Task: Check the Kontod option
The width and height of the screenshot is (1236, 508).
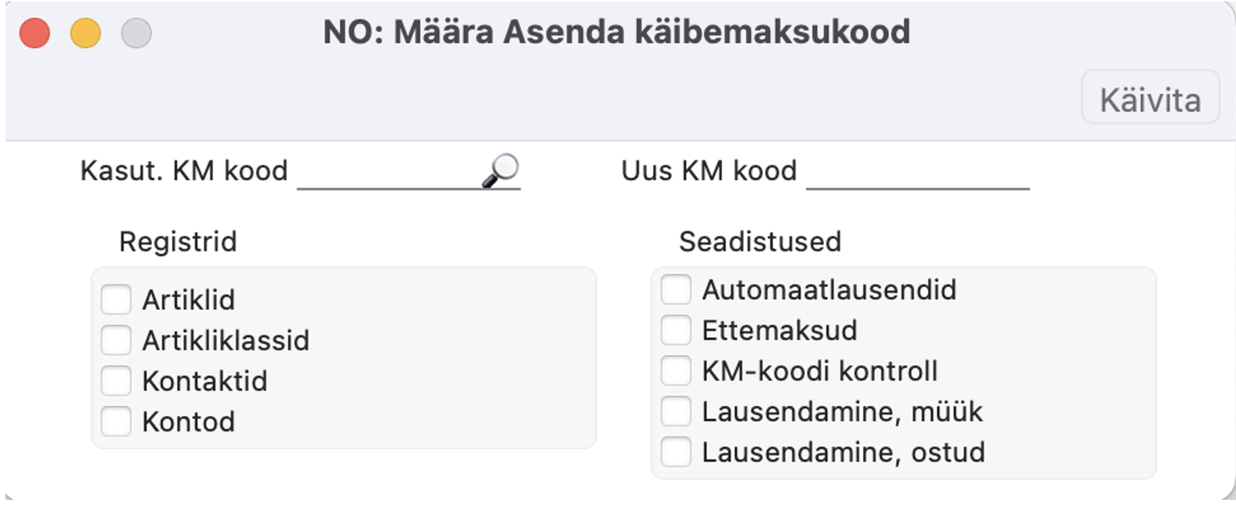Action: click(x=116, y=422)
